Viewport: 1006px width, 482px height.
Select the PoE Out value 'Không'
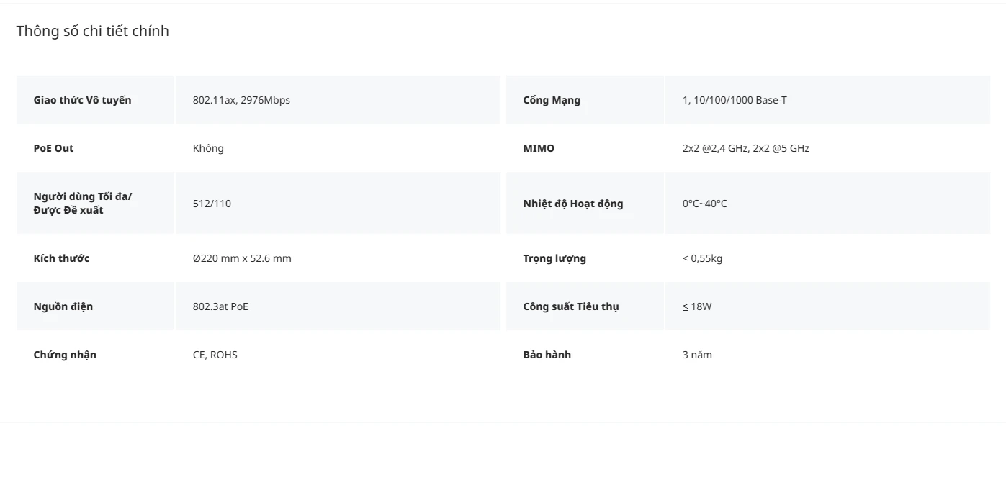point(208,148)
